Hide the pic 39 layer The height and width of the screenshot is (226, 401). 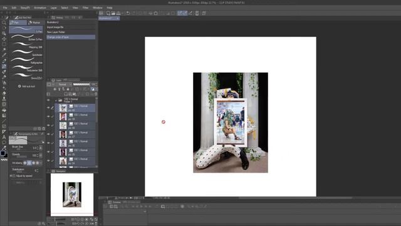[x=48, y=117]
